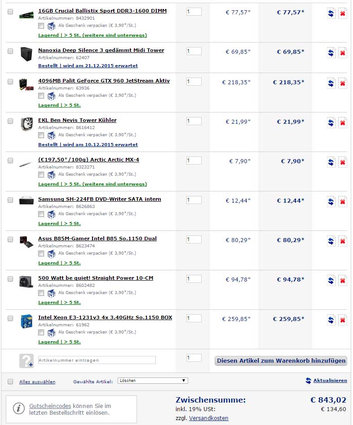Refresh the Arctic MX-4 row
The width and height of the screenshot is (353, 425).
coord(331,162)
